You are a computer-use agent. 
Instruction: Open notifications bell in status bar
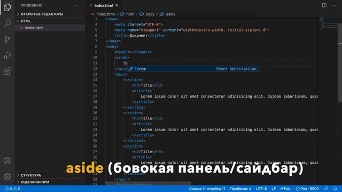point(335,189)
